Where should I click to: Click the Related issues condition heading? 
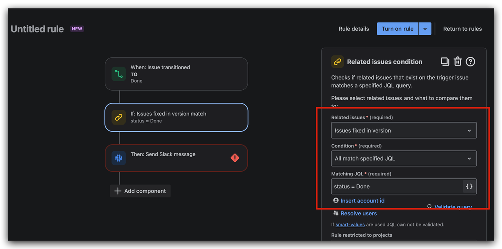384,62
